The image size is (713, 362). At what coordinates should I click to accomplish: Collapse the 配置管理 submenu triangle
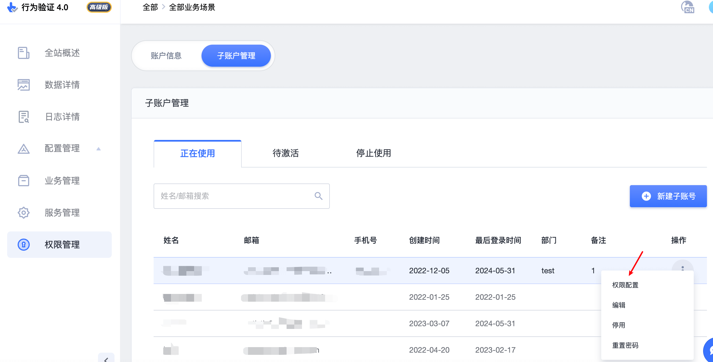tap(99, 149)
